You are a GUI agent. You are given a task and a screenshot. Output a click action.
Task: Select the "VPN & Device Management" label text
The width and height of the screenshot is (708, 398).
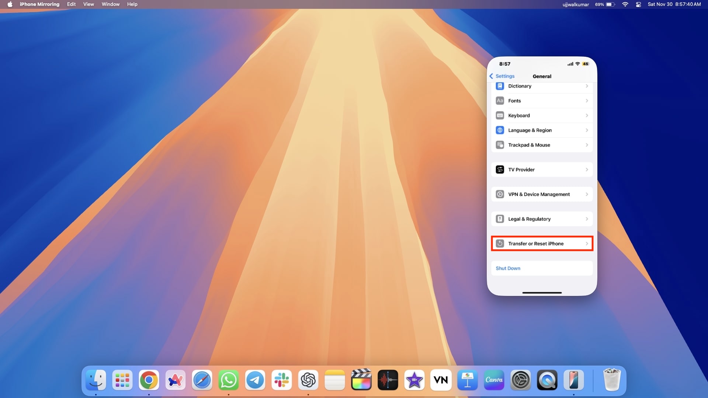point(539,195)
